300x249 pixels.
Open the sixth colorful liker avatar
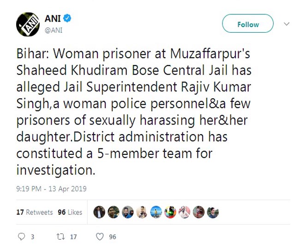coord(170,212)
